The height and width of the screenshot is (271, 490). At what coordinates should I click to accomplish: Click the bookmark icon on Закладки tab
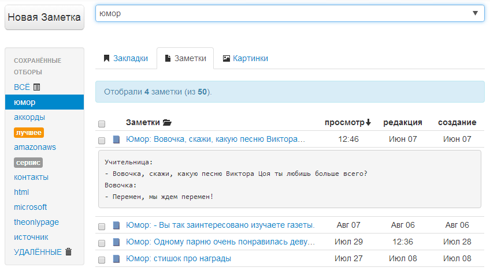click(x=106, y=58)
